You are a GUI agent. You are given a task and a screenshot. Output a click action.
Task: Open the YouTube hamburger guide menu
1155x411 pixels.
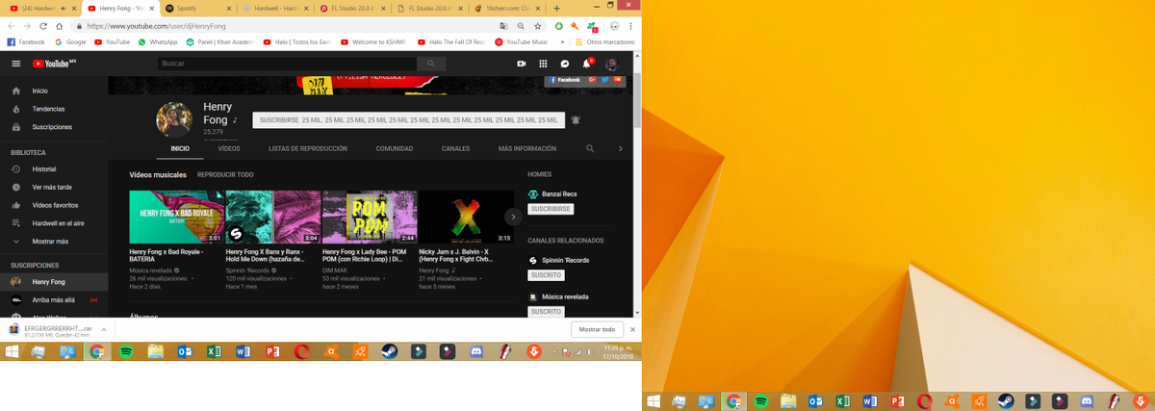tap(15, 64)
